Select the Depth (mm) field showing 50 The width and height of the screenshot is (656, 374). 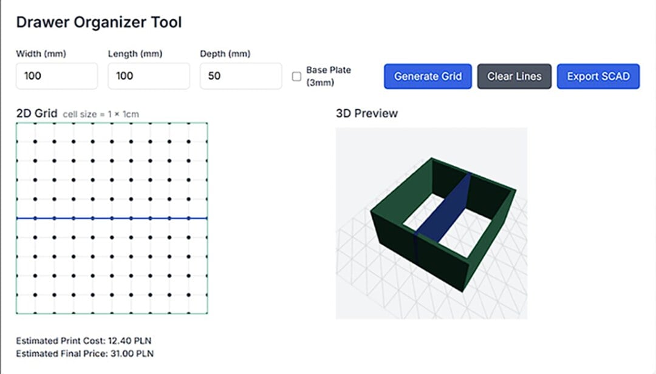coord(241,76)
